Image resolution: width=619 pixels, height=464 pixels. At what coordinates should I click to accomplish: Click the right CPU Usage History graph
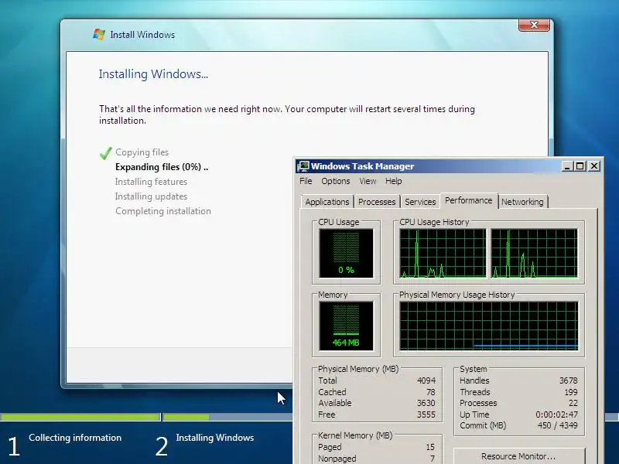[x=534, y=253]
